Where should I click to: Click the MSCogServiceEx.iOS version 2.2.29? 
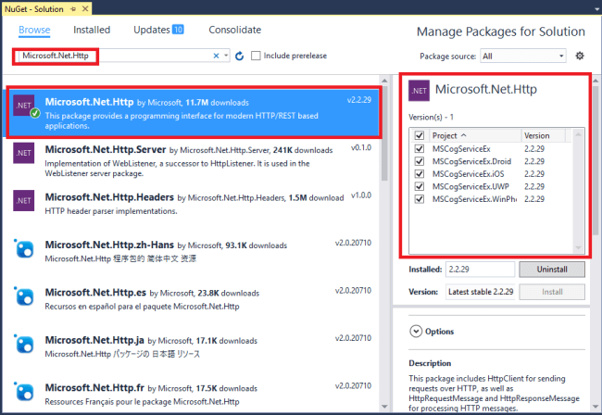[x=534, y=174]
